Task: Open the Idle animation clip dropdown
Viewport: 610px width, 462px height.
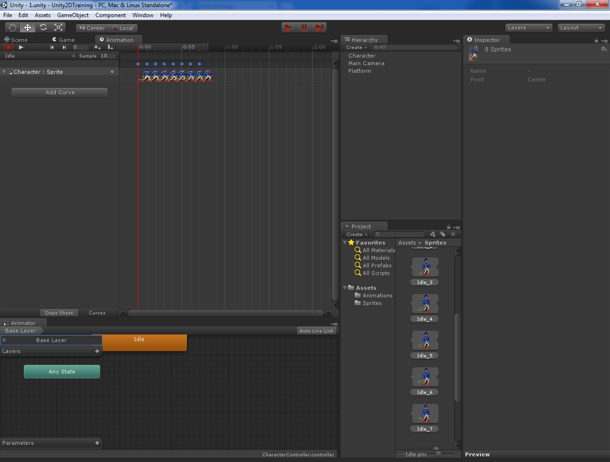Action: pyautogui.click(x=40, y=56)
